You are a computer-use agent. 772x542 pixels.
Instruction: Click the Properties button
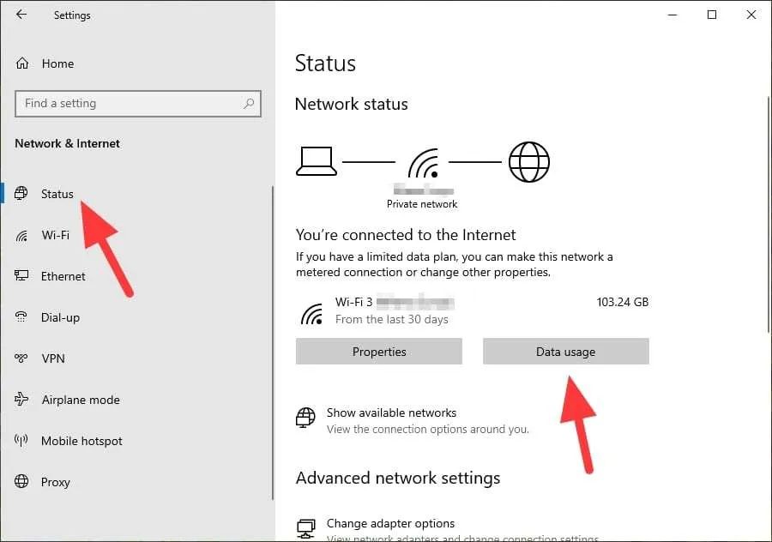(x=378, y=352)
